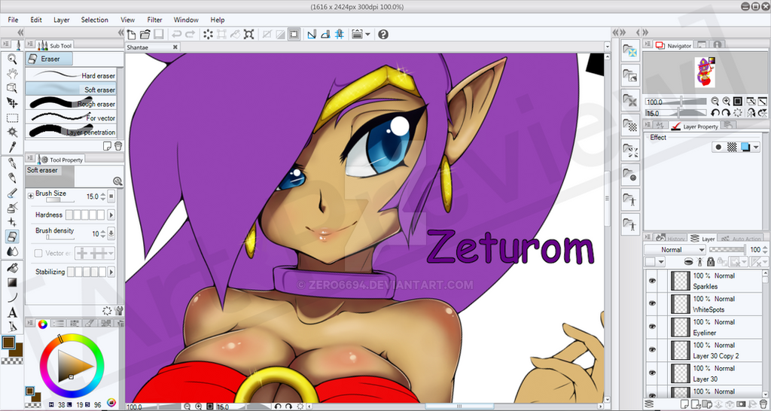Expand the Brush Size plus expander

(x=30, y=196)
